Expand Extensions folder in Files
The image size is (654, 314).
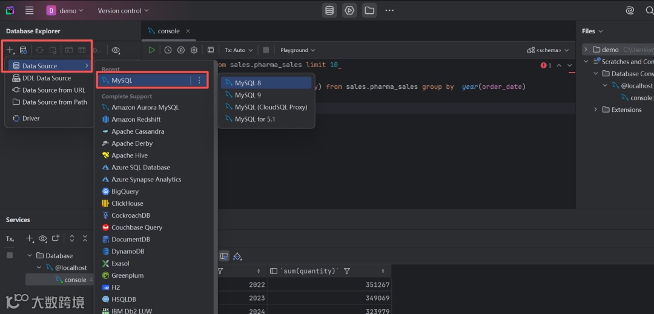click(596, 110)
